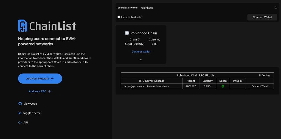
Task: Click the code brackets API icon
Action: click(x=20, y=123)
